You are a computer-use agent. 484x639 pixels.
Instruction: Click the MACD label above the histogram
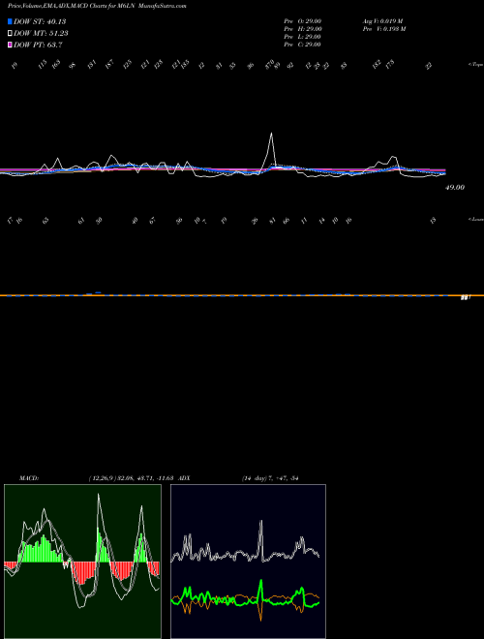tap(29, 478)
